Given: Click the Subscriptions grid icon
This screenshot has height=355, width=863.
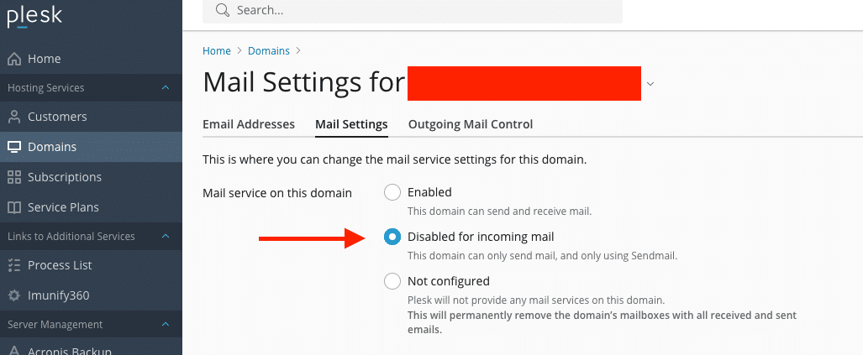Looking at the screenshot, I should pyautogui.click(x=13, y=177).
